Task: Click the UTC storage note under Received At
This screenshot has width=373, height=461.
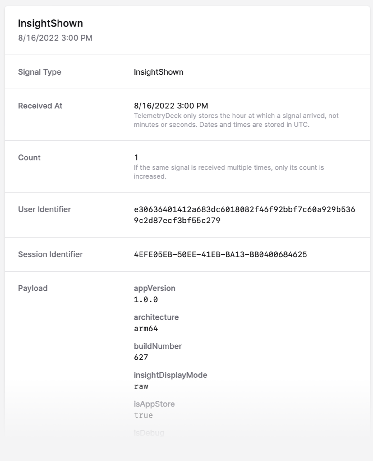Action: 236,120
